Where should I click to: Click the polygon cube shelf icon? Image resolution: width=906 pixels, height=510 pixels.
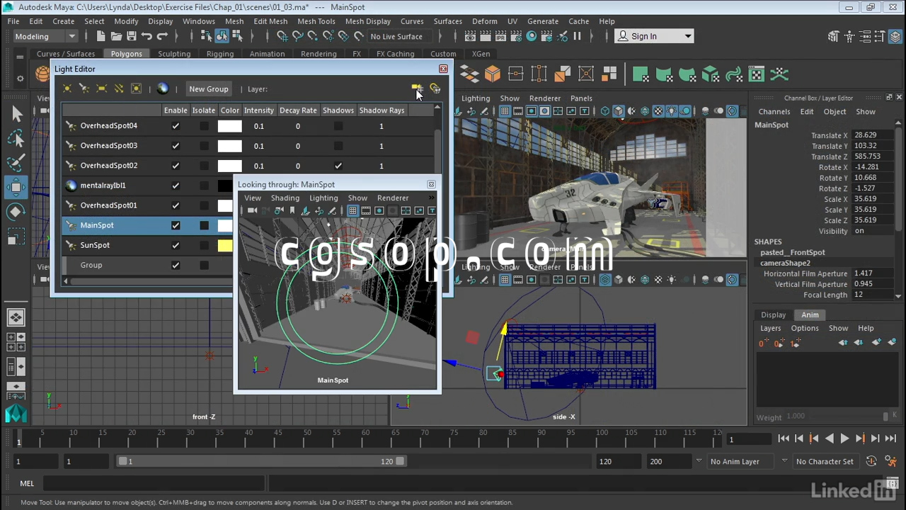493,74
